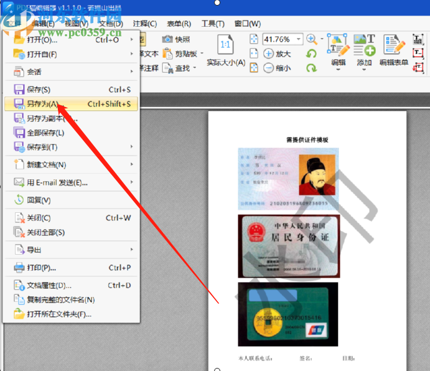
Task: Click the 导出 export icon
Action: click(19, 250)
